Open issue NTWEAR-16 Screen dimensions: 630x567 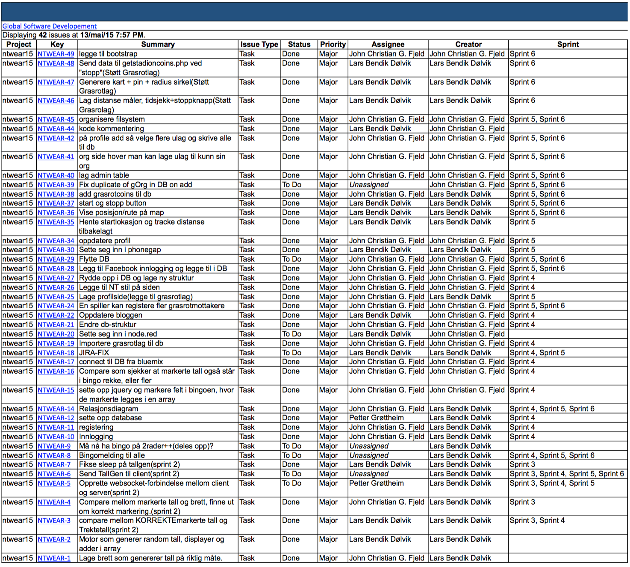(56, 371)
